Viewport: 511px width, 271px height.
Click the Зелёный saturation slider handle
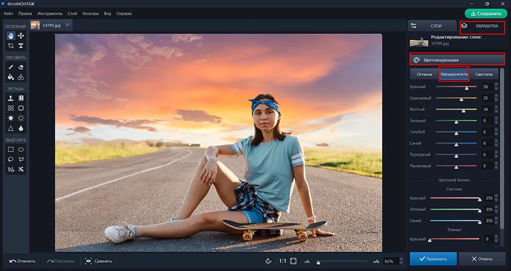coord(456,122)
